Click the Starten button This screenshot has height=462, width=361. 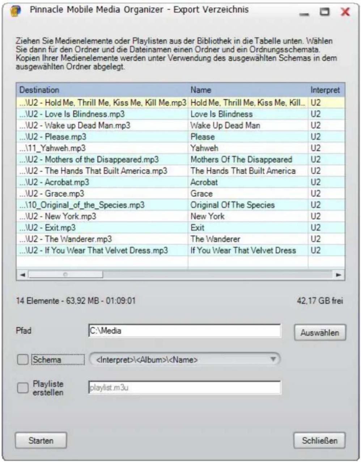pyautogui.click(x=41, y=441)
